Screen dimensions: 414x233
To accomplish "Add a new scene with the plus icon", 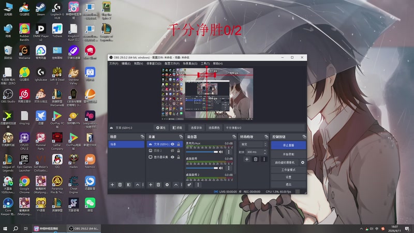I will pos(112,185).
